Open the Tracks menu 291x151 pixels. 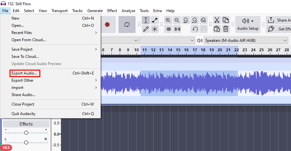[x=77, y=11]
